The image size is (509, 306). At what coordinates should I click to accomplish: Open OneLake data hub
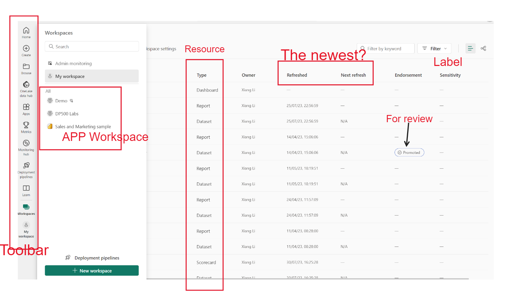click(x=26, y=88)
